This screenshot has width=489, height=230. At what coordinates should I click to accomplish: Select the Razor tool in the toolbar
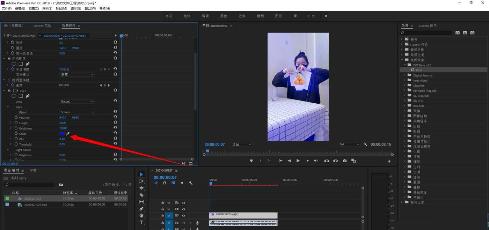point(141,195)
